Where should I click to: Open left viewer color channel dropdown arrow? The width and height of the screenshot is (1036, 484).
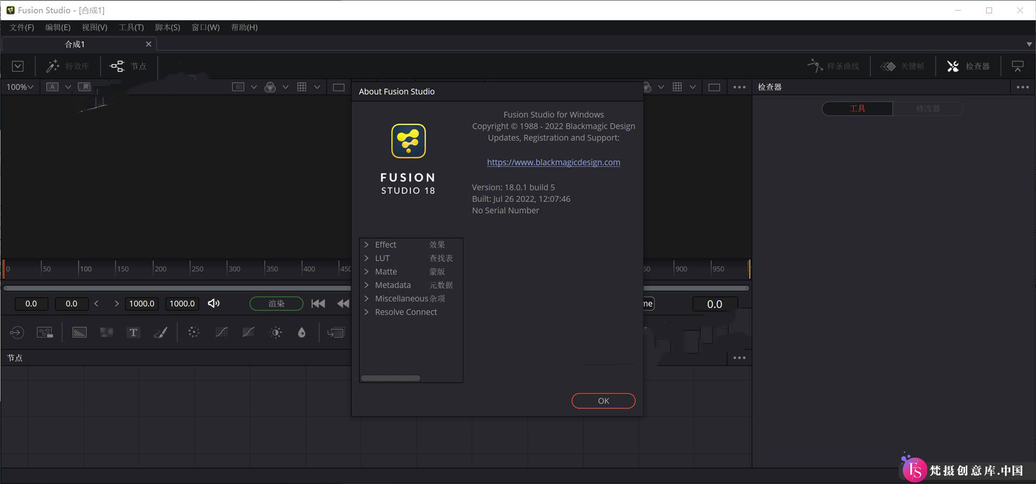click(x=285, y=87)
